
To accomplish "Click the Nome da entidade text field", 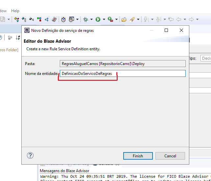I will click(x=122, y=74).
